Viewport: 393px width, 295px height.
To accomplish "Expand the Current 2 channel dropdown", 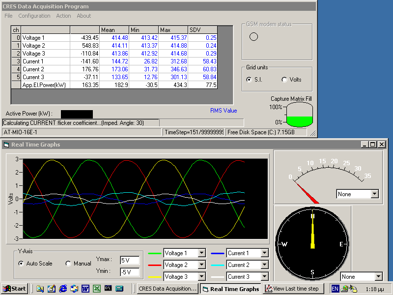I will [x=264, y=265].
